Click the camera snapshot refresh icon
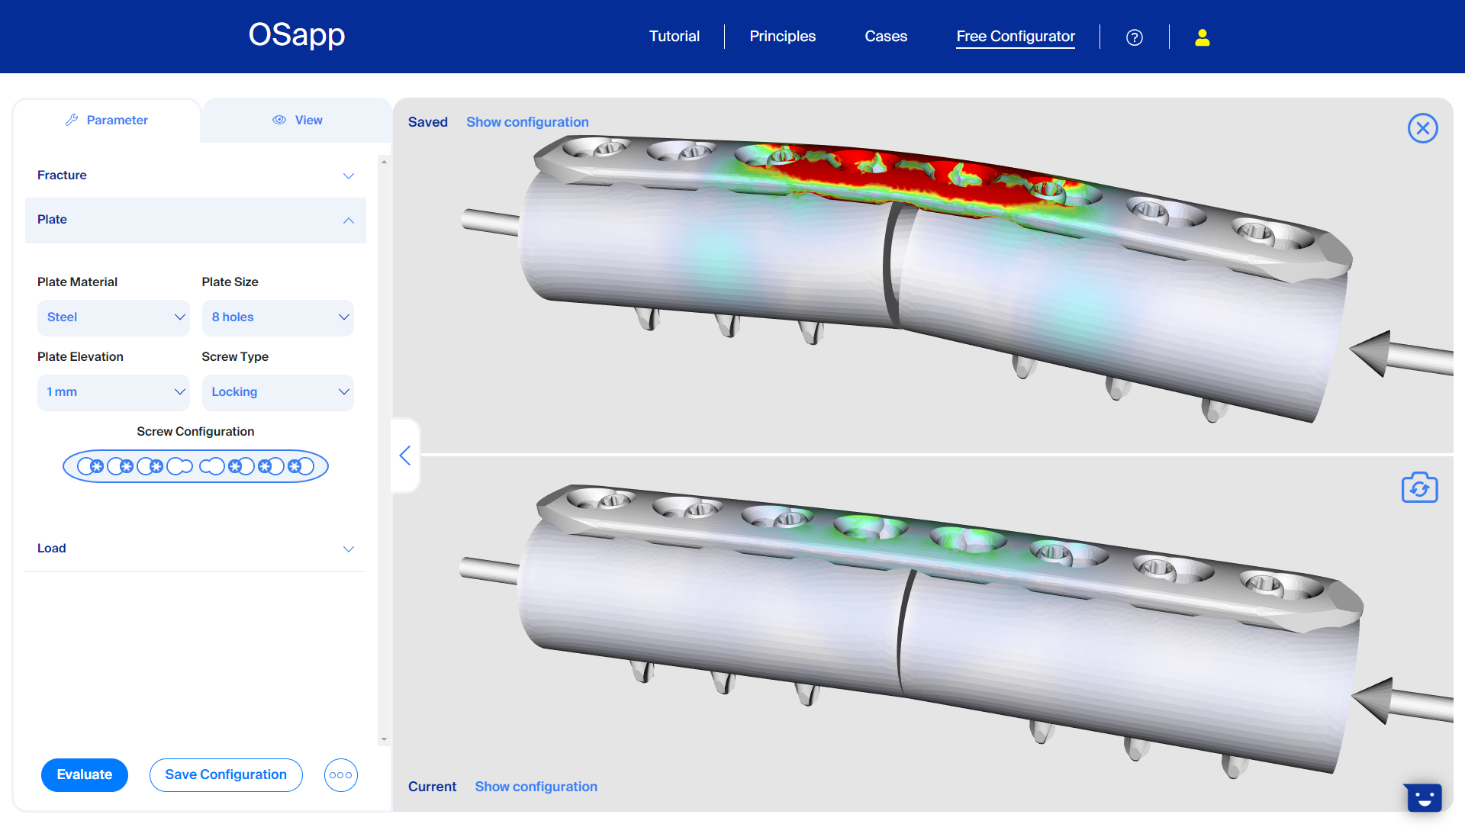The height and width of the screenshot is (837, 1465). pos(1419,488)
